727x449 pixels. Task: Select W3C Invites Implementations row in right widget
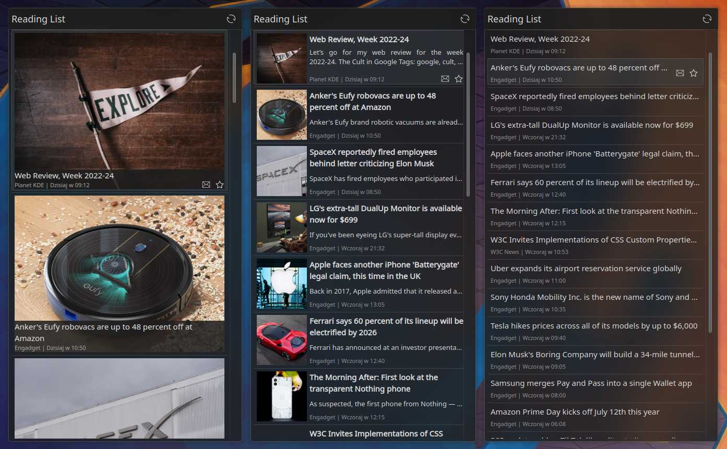click(595, 245)
